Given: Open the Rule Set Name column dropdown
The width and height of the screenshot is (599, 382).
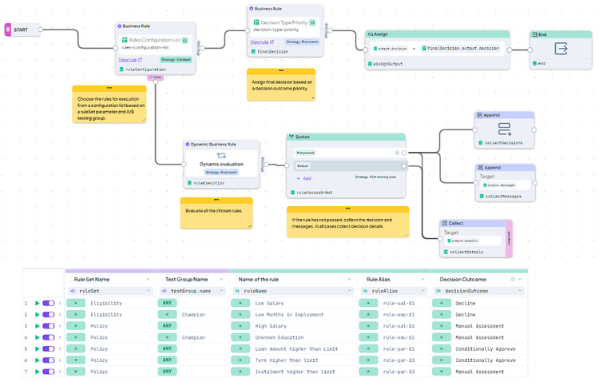Looking at the screenshot, I should (148, 280).
